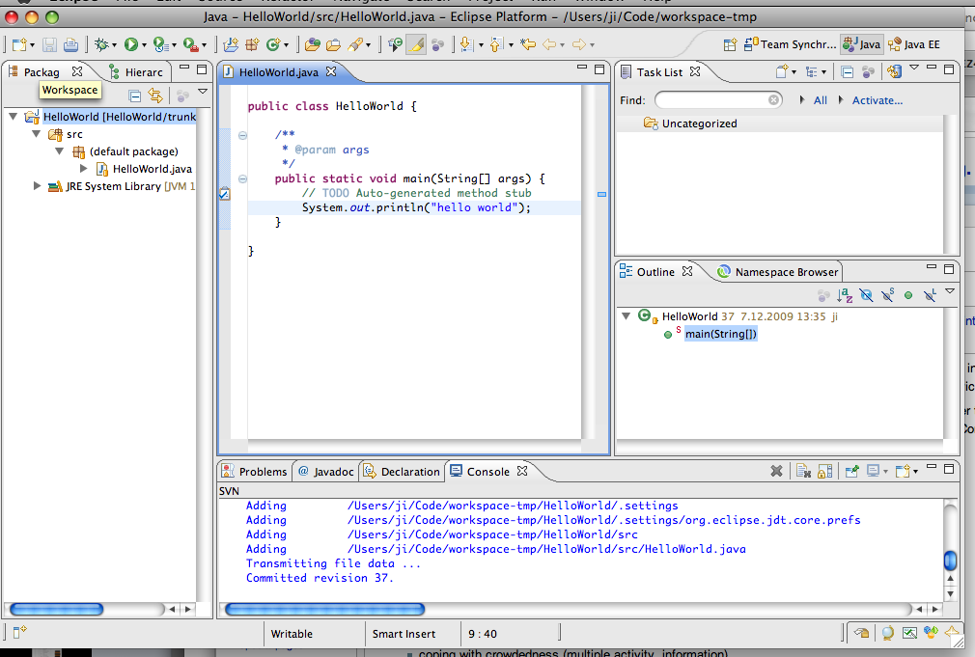The width and height of the screenshot is (975, 657).
Task: Switch to the Java EE perspective
Action: [914, 44]
